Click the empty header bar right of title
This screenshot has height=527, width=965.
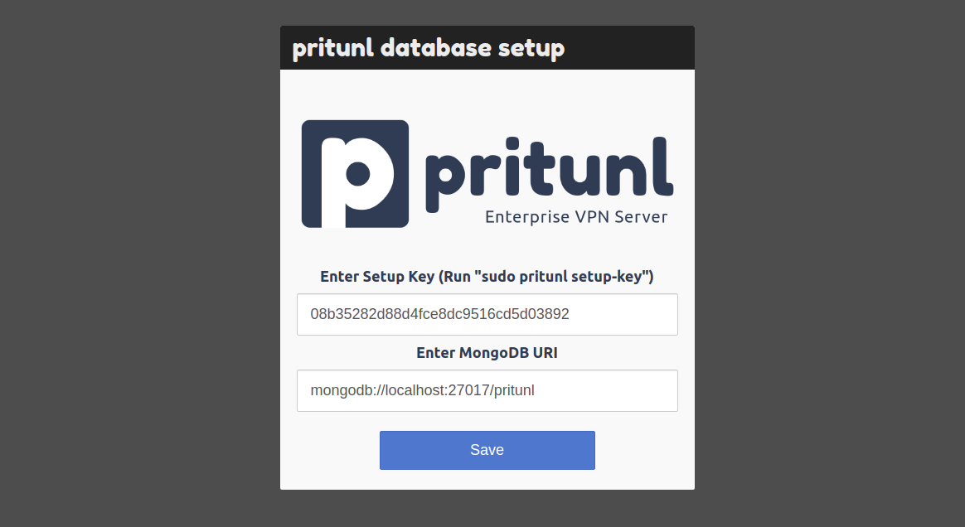(629, 47)
